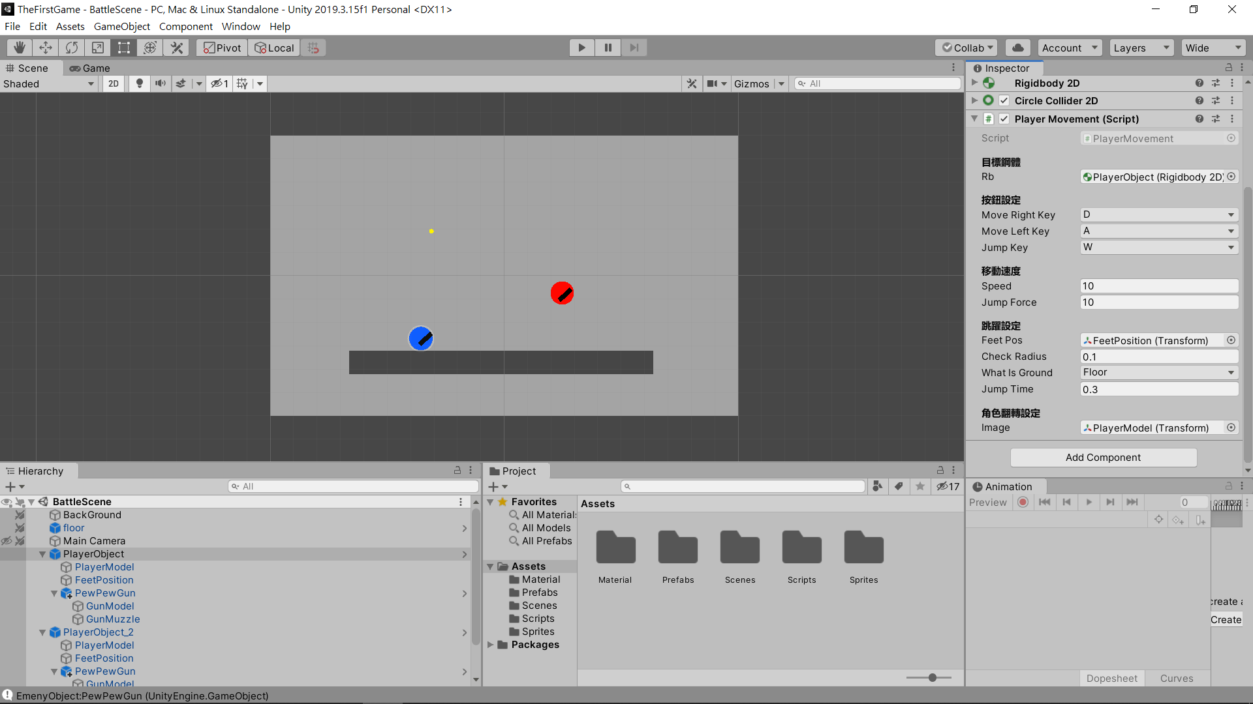The image size is (1253, 704).
Task: Lock the Inspector panel
Action: 1229,68
